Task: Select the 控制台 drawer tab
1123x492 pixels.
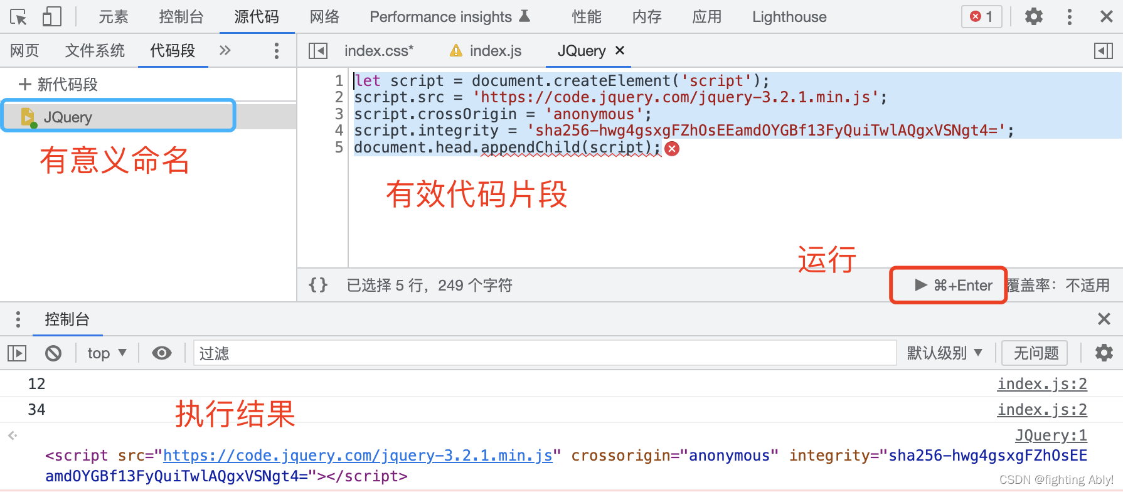Action: [x=67, y=319]
